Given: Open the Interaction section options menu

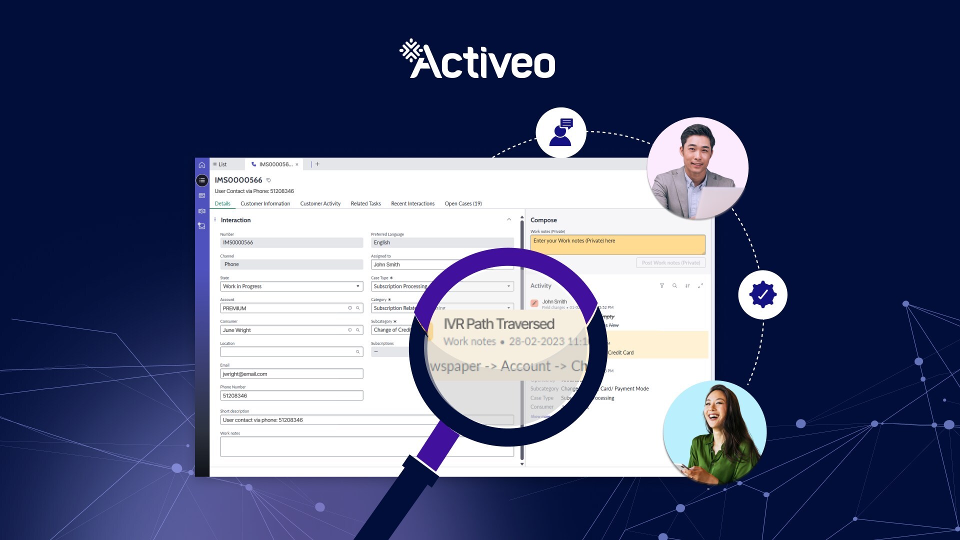Looking at the screenshot, I should [x=215, y=220].
